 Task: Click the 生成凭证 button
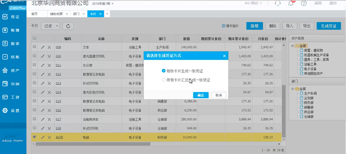tap(328, 26)
